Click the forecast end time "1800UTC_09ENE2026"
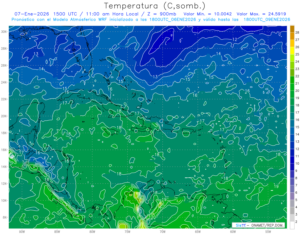This screenshot has width=304, height=235. (x=267, y=20)
